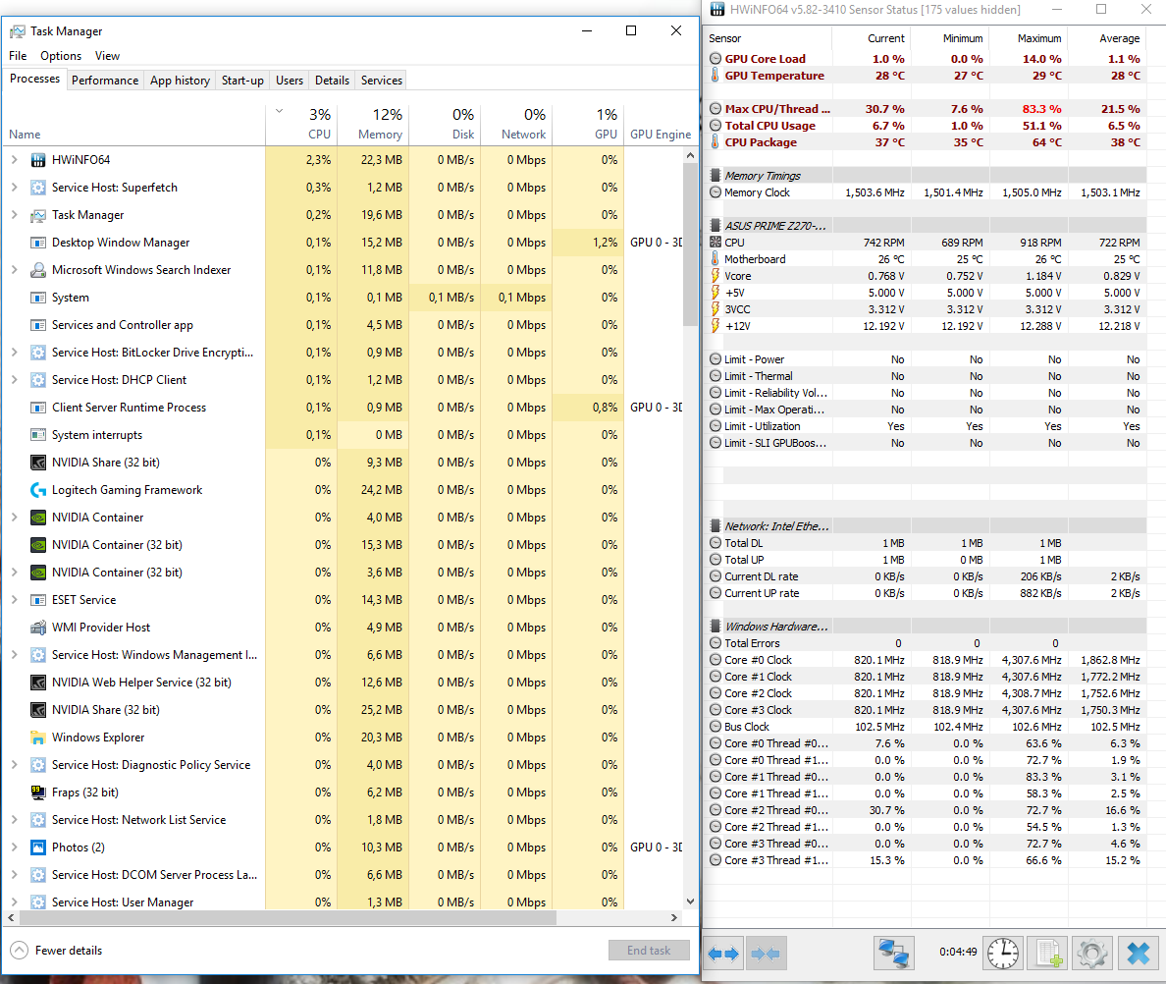Screen dimensions: 1166x984
Task: Start logging with the HWiNFO log file icon
Action: (x=1048, y=954)
